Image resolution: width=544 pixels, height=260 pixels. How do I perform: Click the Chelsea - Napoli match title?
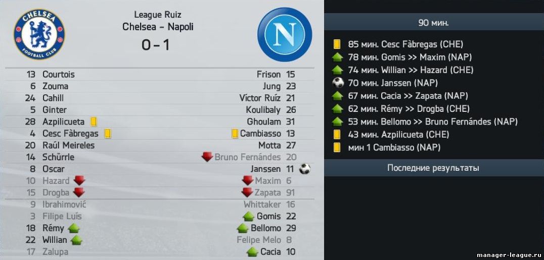(x=158, y=27)
